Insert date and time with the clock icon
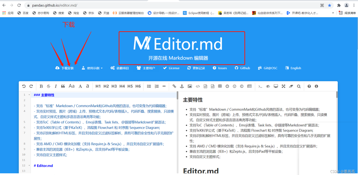358x175 pixels. pos(227,86)
